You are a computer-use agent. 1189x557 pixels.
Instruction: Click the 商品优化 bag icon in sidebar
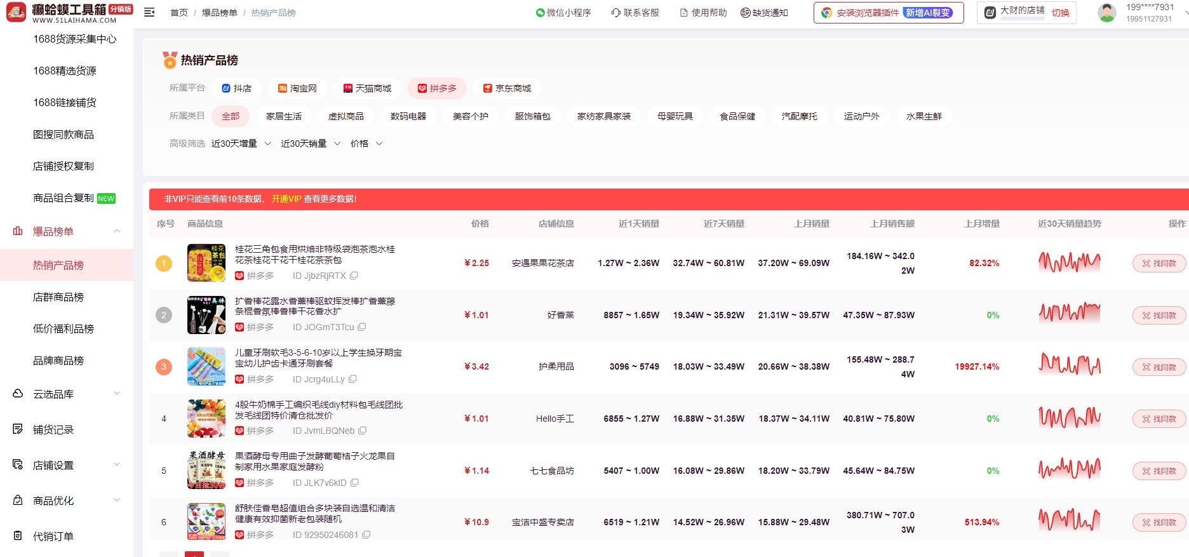[18, 500]
